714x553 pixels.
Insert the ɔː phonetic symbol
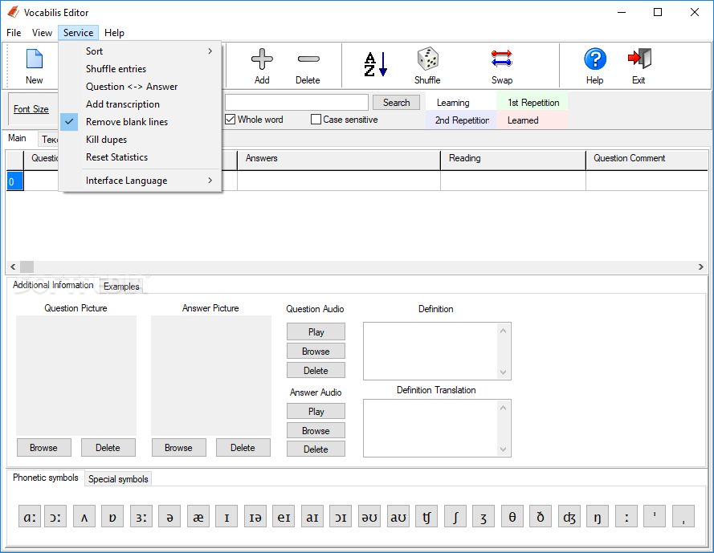coord(55,517)
